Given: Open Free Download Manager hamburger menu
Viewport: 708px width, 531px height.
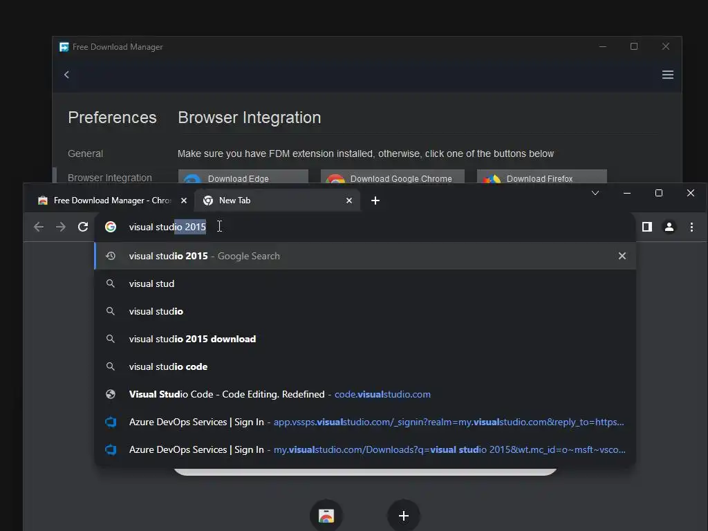Looking at the screenshot, I should click(x=667, y=75).
